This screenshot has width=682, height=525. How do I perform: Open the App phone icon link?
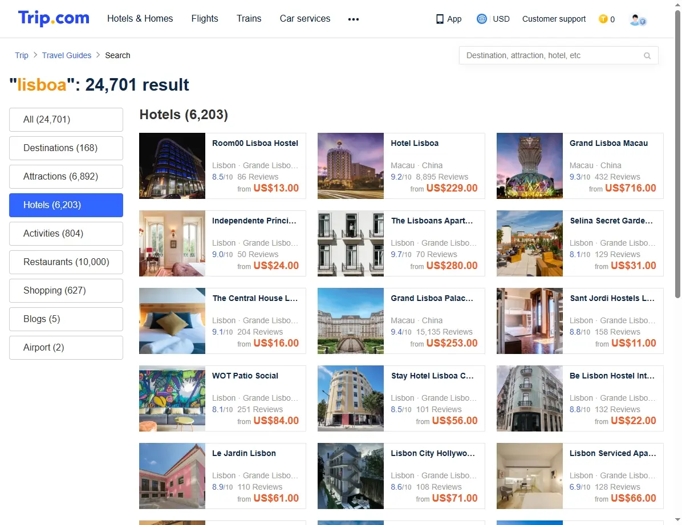[448, 19]
